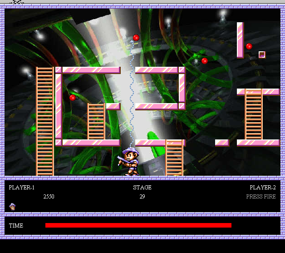Click the player character in the purple hat

click(128, 161)
